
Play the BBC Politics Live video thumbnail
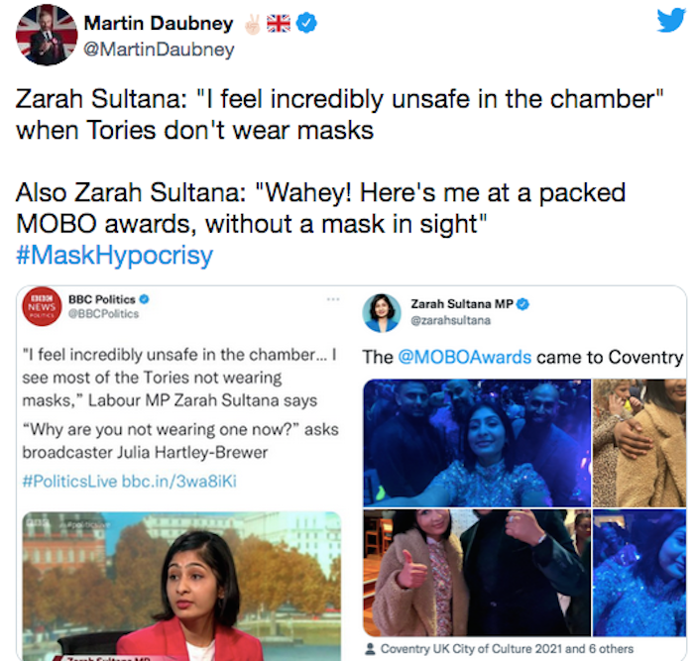(x=181, y=587)
